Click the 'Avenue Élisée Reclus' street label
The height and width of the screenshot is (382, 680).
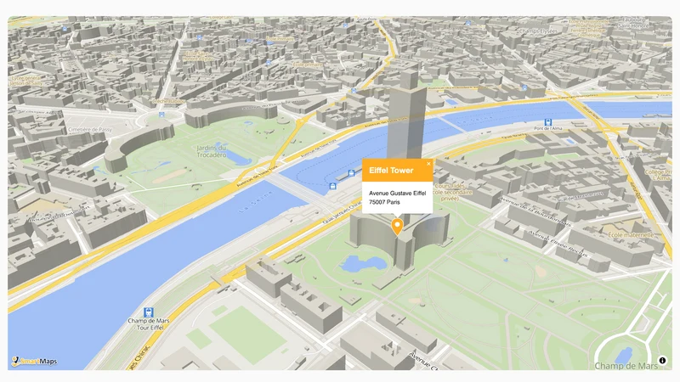coord(558,244)
